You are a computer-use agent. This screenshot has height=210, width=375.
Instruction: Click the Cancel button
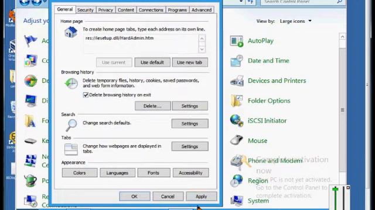(168, 197)
